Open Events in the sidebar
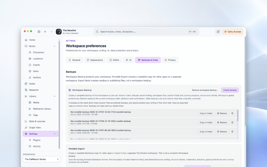 click(x=42, y=65)
